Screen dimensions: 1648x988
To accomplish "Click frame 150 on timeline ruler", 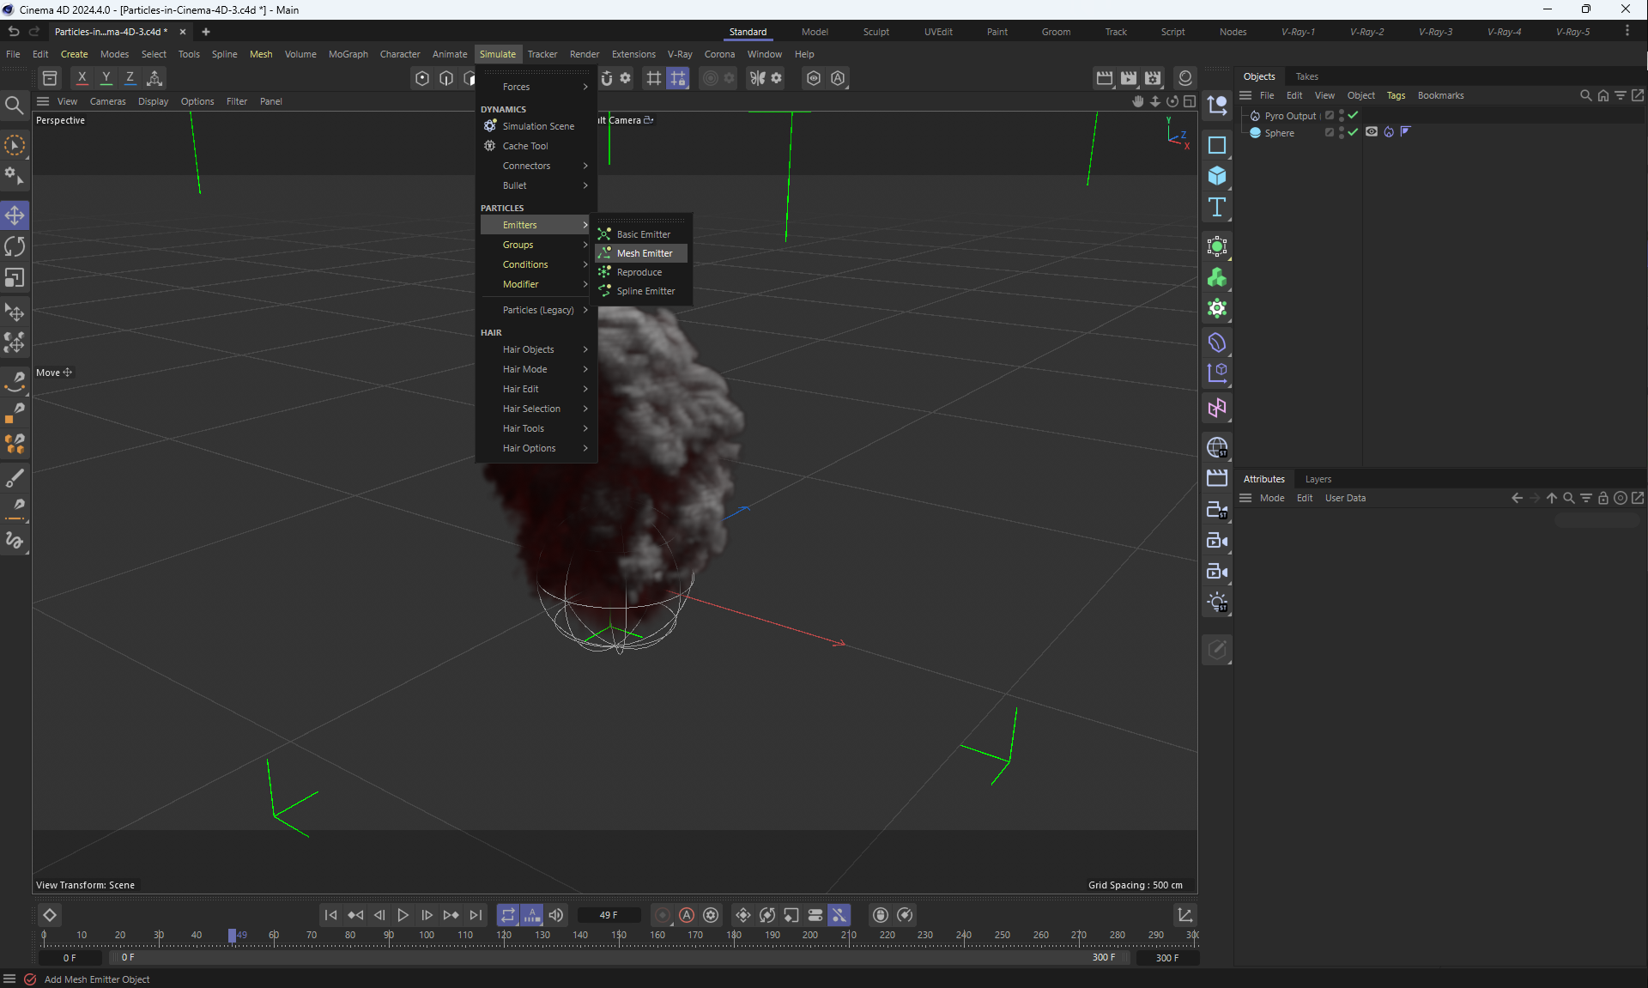I will pyautogui.click(x=619, y=936).
